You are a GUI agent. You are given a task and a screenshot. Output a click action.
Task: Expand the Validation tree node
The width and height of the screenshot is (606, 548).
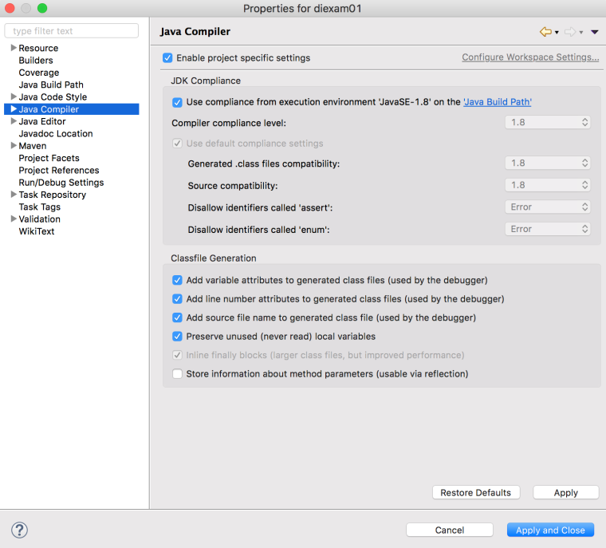[14, 219]
